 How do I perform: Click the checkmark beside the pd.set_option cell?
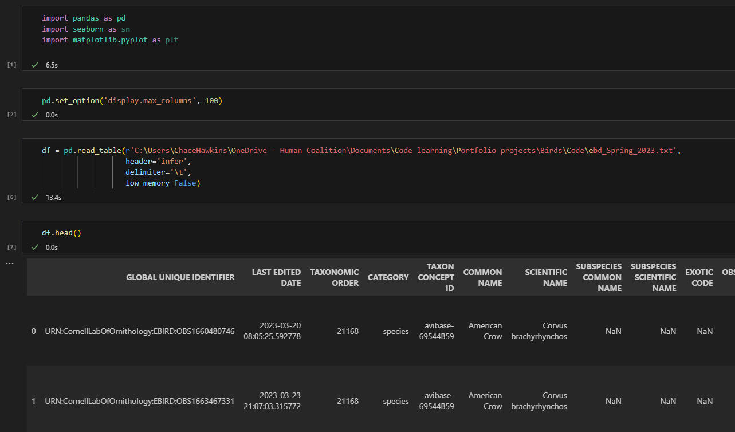coord(34,115)
